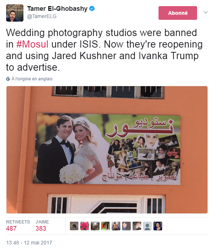Toggle the Abonné follow button
Image resolution: width=214 pixels, height=248 pixels.
pos(178,13)
